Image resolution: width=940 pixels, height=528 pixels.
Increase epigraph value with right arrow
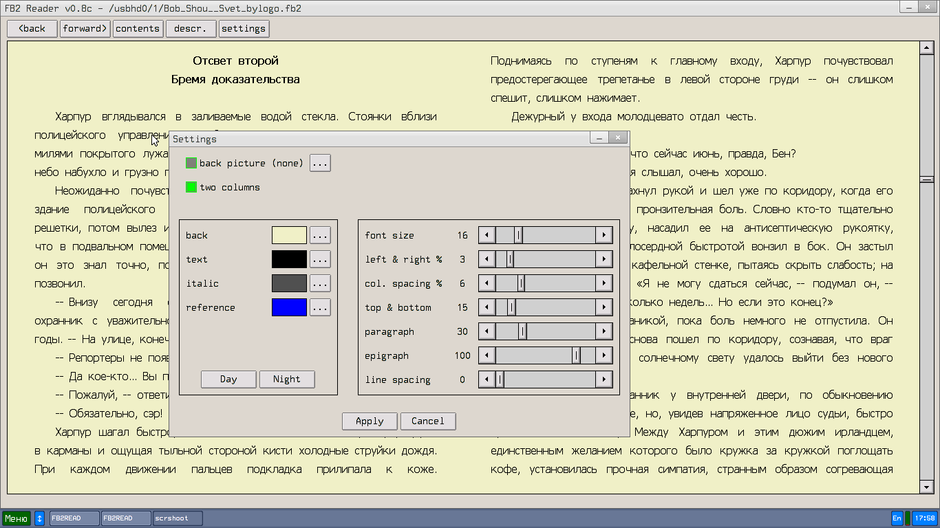pyautogui.click(x=603, y=355)
